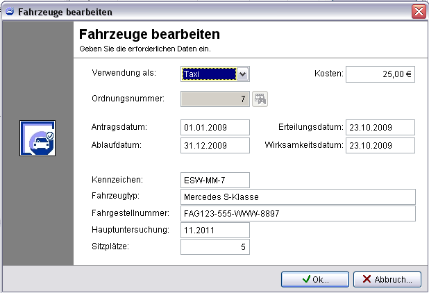
Task: Click the Fahrzeugtyp field with Mercedes S-Klasse
Action: 297,197
